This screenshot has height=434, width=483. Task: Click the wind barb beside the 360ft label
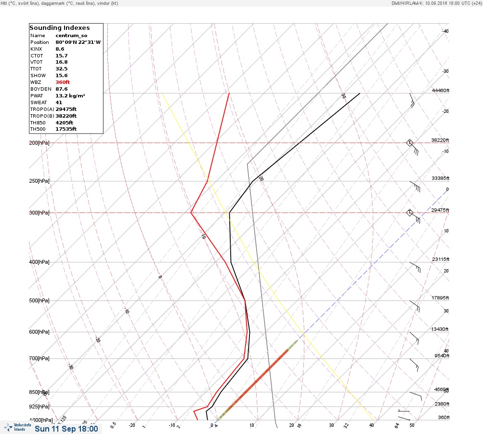coord(404,418)
